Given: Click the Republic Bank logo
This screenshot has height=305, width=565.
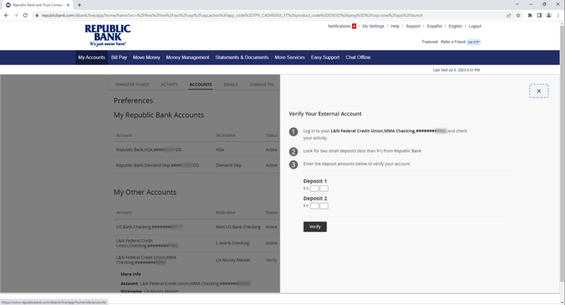Looking at the screenshot, I should 107,35.
